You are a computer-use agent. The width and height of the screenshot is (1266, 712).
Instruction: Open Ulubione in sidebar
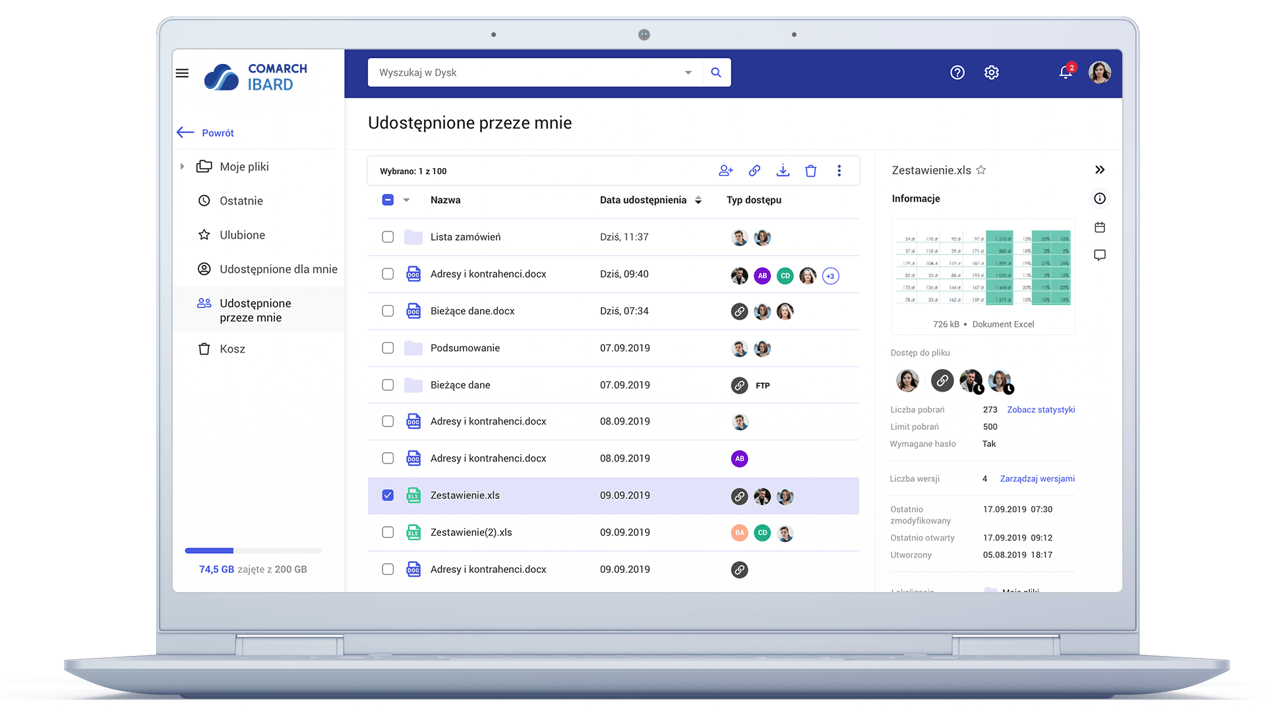pos(242,235)
